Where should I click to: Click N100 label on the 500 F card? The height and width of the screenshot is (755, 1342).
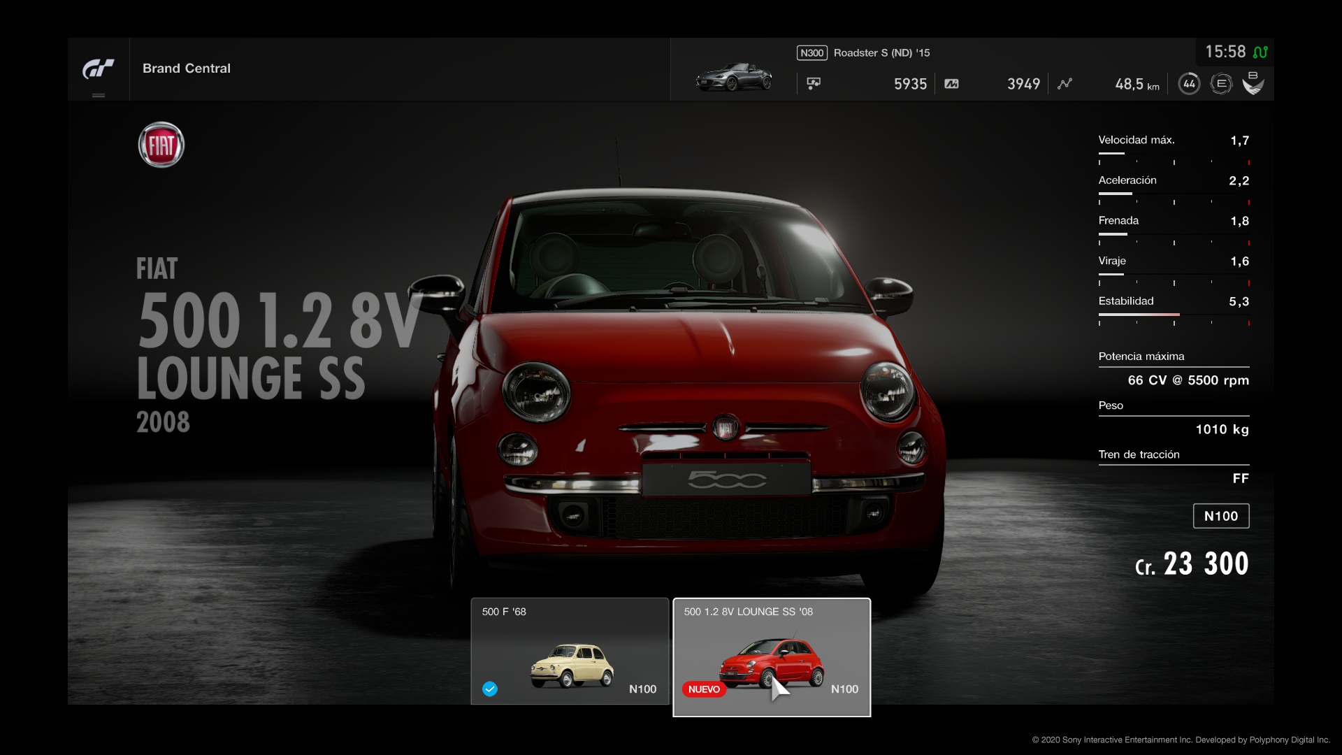tap(642, 689)
